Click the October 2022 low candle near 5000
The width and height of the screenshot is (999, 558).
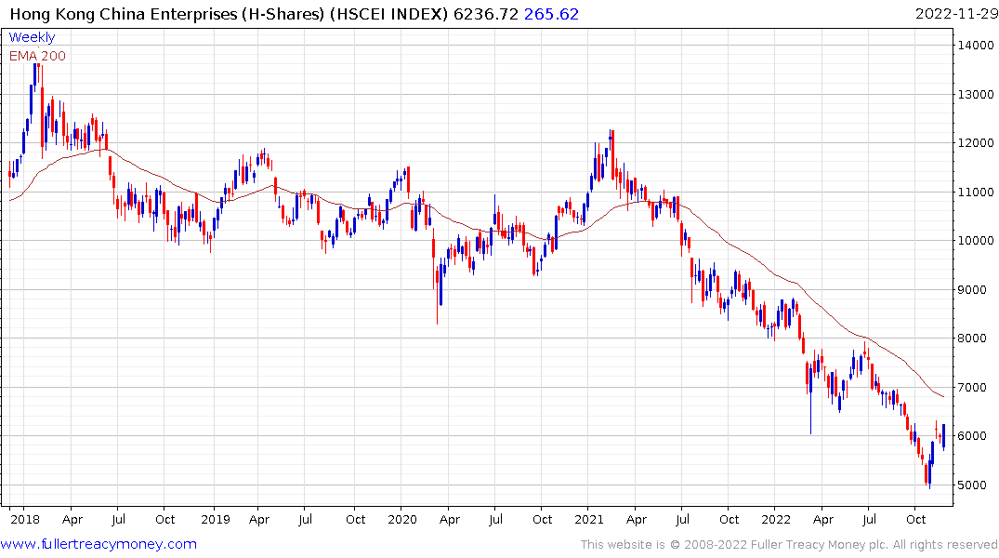point(929,473)
